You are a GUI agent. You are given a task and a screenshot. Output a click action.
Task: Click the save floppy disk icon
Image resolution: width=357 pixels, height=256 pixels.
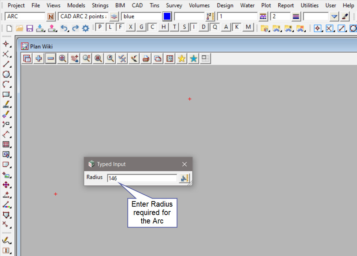[30, 28]
